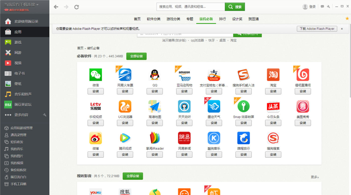The height and width of the screenshot is (195, 351).
Task: Select the QQ penguin app icon
Action: [x=155, y=75]
